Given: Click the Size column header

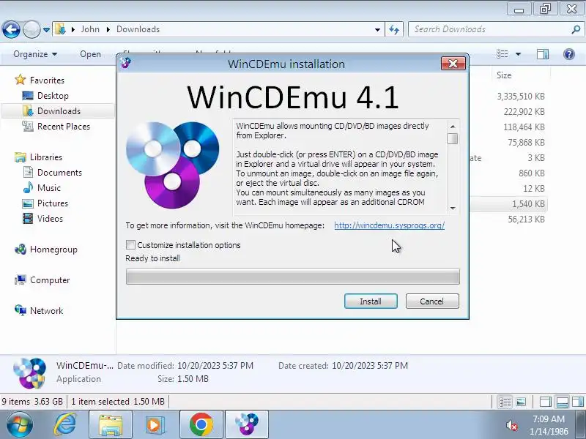Looking at the screenshot, I should coord(504,75).
